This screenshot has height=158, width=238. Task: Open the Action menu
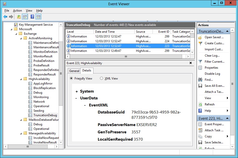point(17,11)
